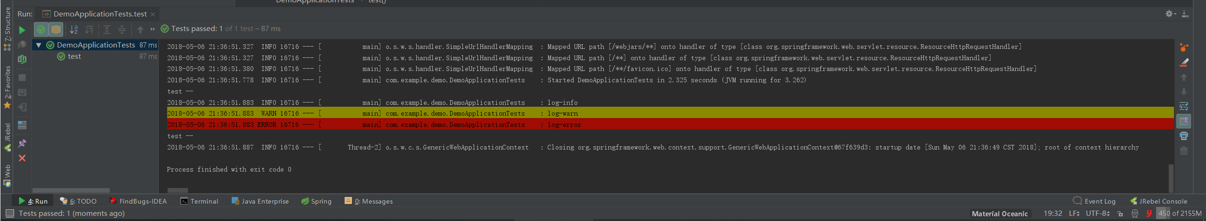Click console vertical scrollbar thumb
Viewport: 1206px width, 221px height.
pos(1171,178)
